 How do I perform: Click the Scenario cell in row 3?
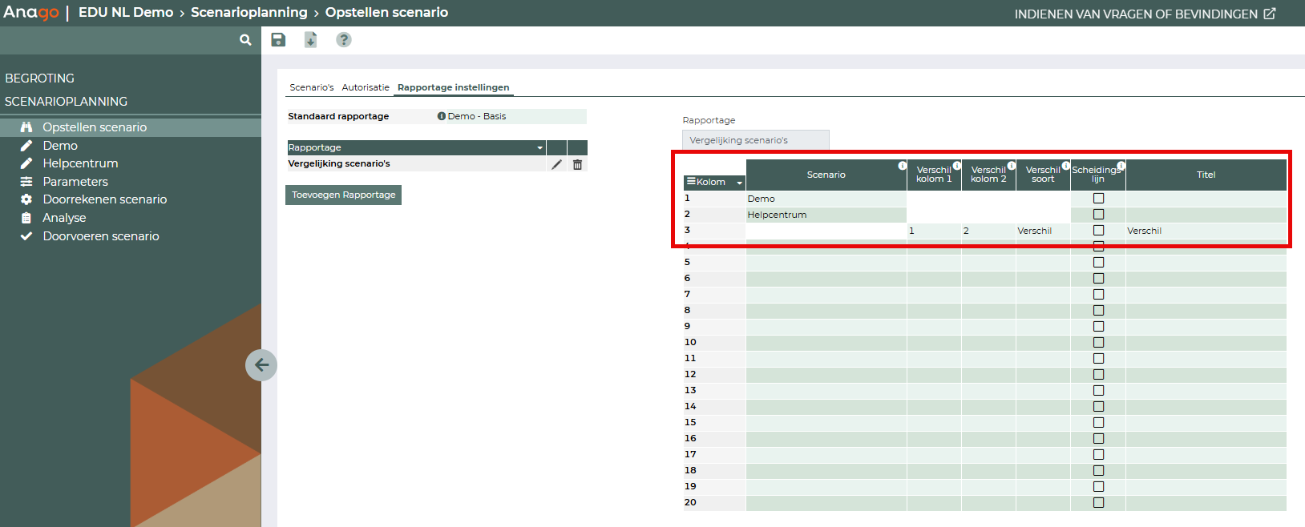[826, 231]
